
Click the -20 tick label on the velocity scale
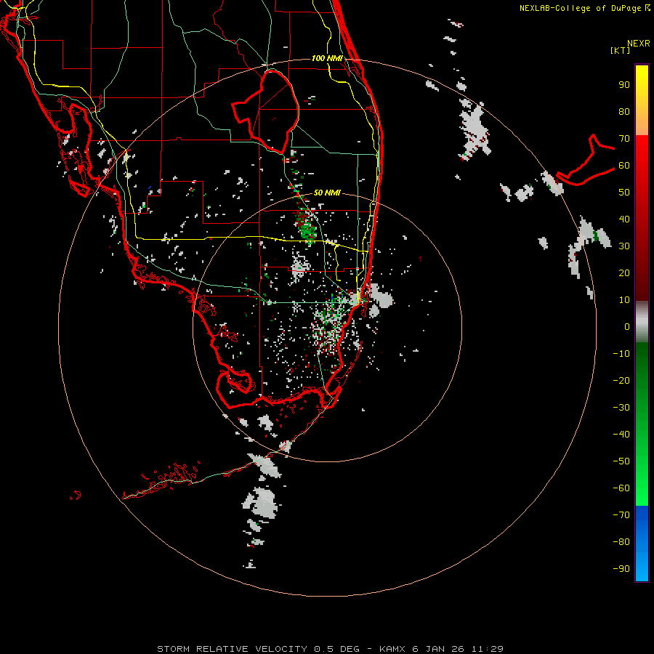click(x=621, y=381)
